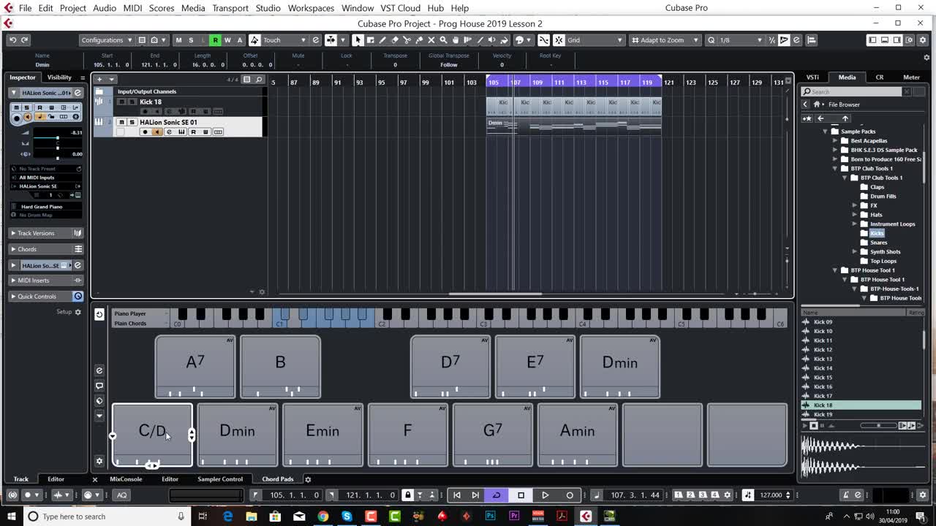Click the Undo arrow in the toolbar
The image size is (936, 526).
click(x=12, y=40)
